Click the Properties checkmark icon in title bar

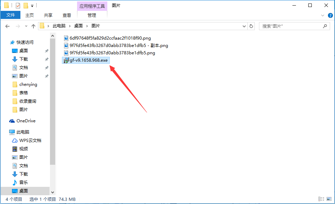tap(18, 6)
